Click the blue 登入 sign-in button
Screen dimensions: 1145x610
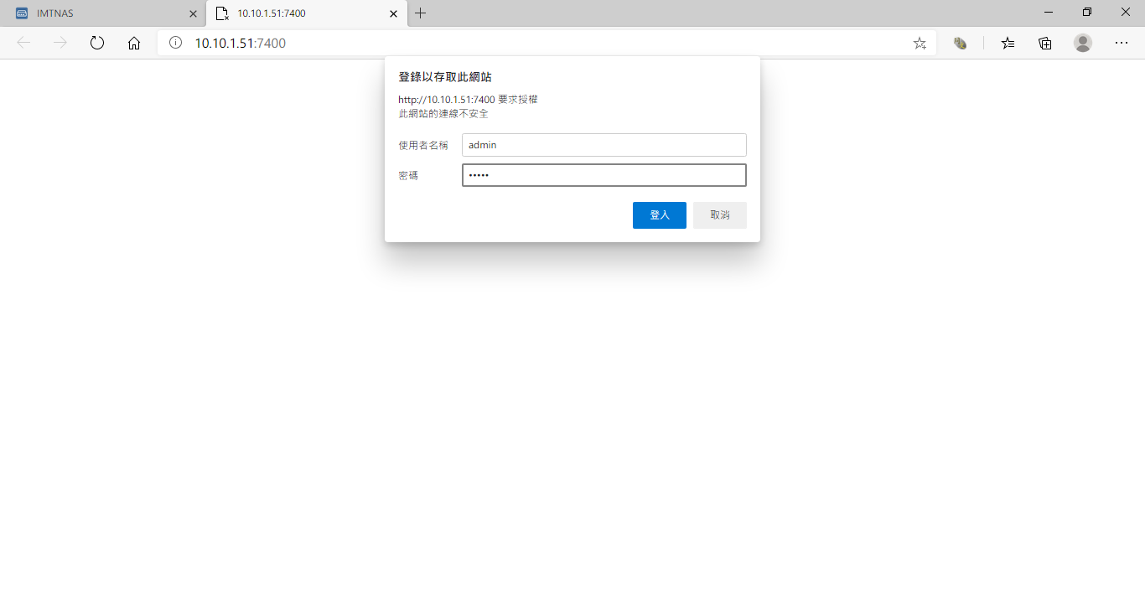tap(660, 215)
